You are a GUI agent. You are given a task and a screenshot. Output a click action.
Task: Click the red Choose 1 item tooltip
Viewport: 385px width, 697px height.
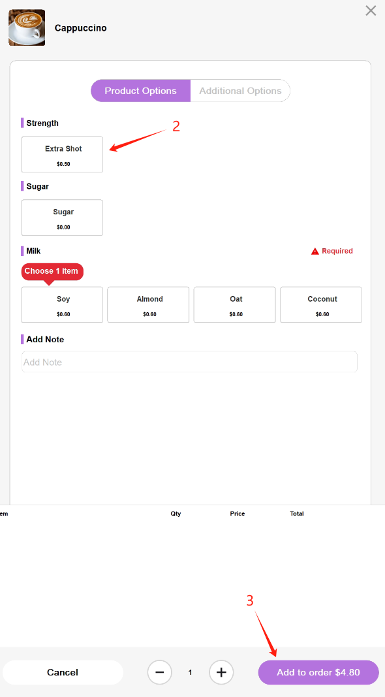pyautogui.click(x=52, y=272)
